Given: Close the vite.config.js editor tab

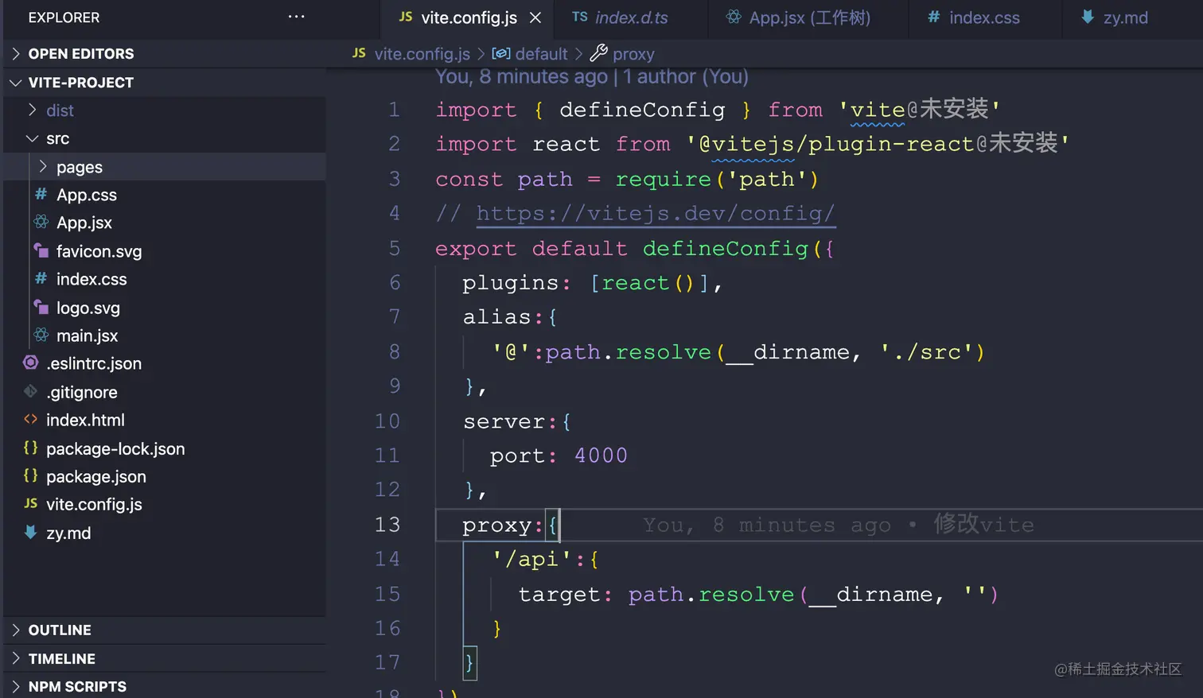Looking at the screenshot, I should point(535,17).
